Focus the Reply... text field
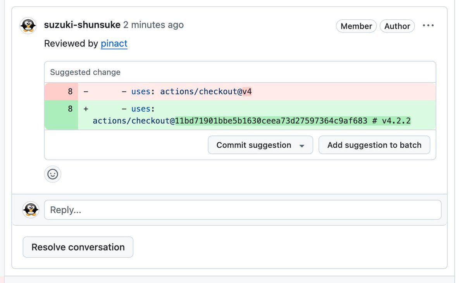Screen dimensions: 465x283 tap(243, 210)
